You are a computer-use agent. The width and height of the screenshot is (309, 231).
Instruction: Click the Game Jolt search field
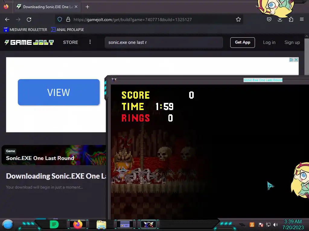point(164,42)
